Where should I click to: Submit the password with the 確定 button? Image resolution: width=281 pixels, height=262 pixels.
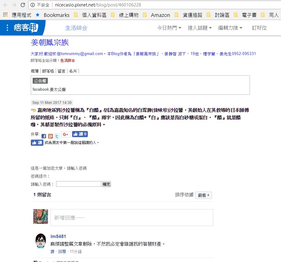point(106,184)
